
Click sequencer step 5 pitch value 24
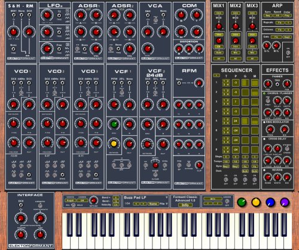click(x=236, y=121)
